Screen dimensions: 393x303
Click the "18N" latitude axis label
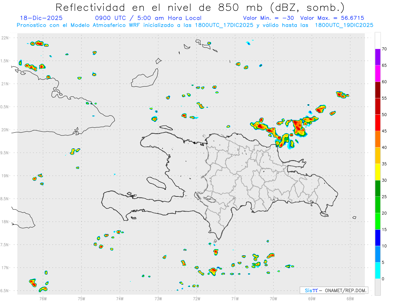5,222
